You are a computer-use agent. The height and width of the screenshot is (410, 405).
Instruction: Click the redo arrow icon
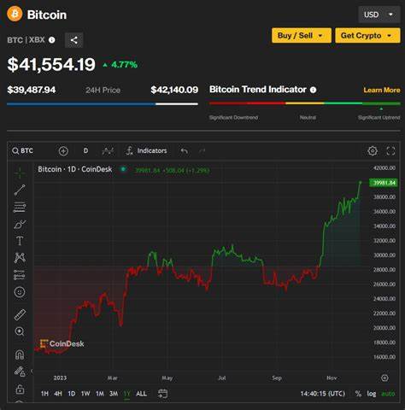pyautogui.click(x=202, y=151)
